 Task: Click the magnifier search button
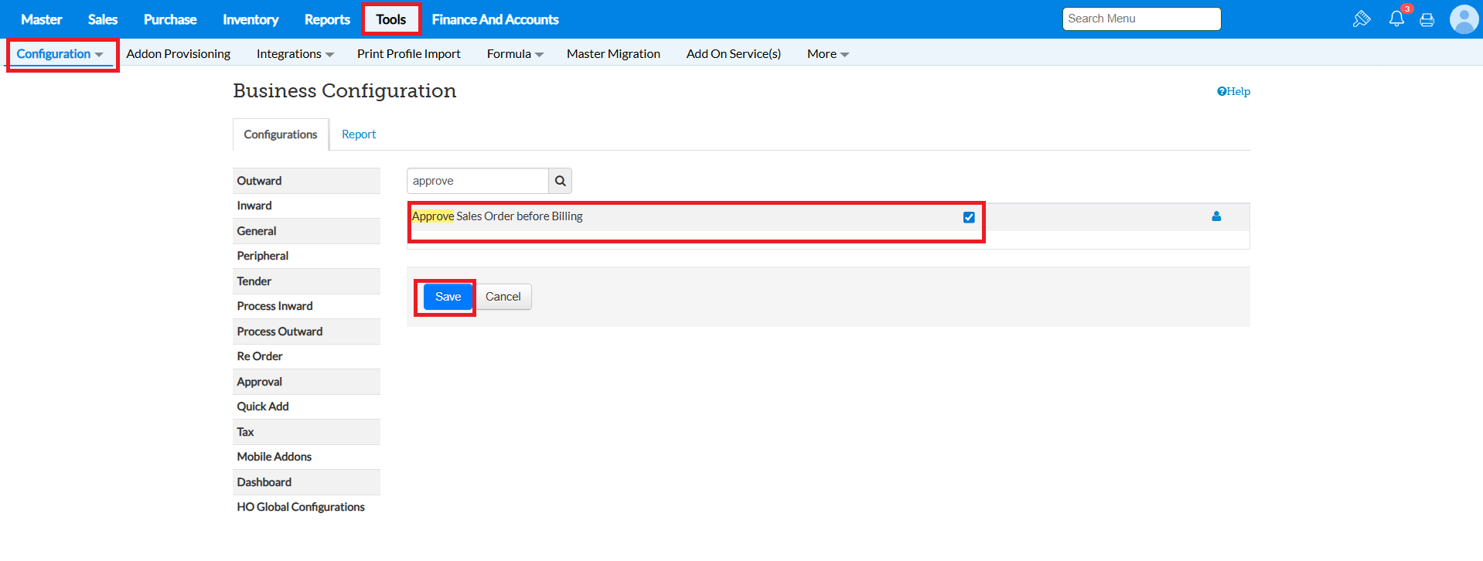(560, 181)
